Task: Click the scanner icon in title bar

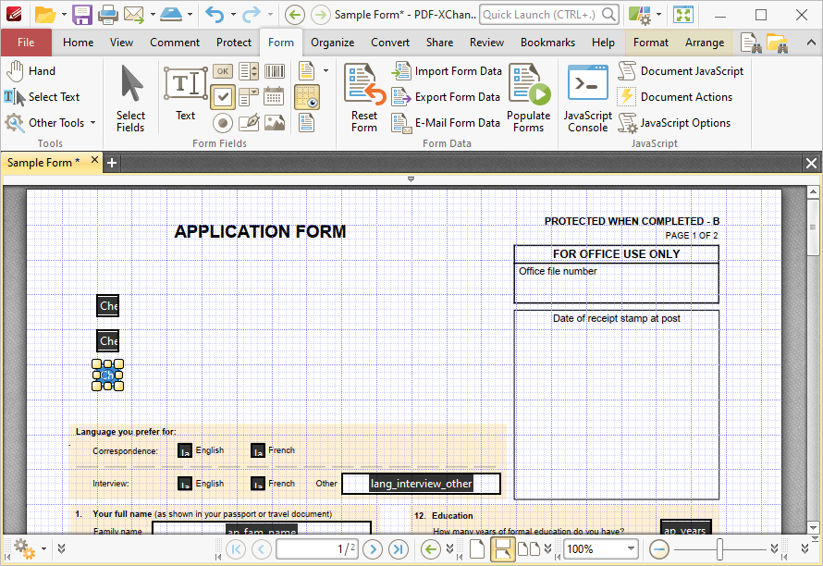Action: point(171,15)
